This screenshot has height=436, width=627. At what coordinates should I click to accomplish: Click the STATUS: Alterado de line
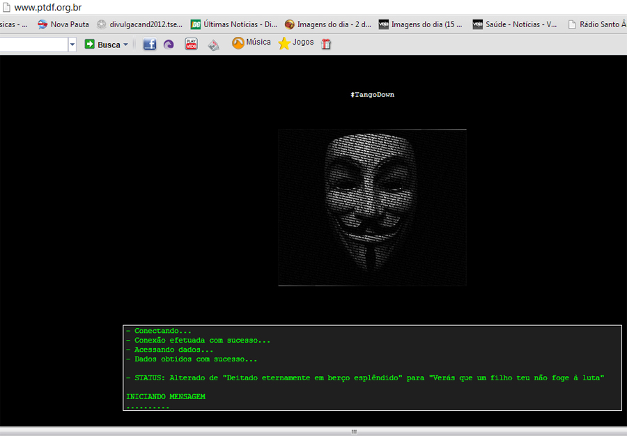pos(365,378)
